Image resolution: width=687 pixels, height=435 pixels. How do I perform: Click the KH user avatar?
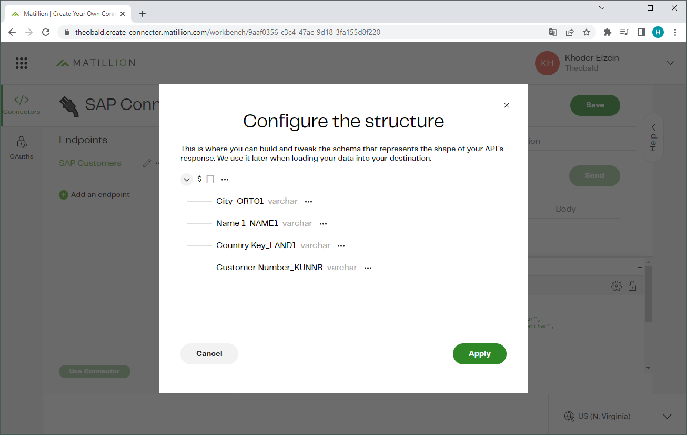click(x=547, y=63)
